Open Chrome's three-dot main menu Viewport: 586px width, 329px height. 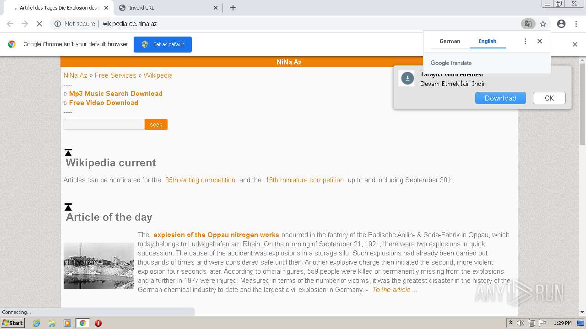pos(575,24)
